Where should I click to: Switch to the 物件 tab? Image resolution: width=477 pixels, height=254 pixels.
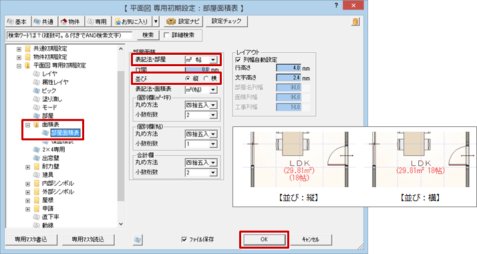pos(71,21)
